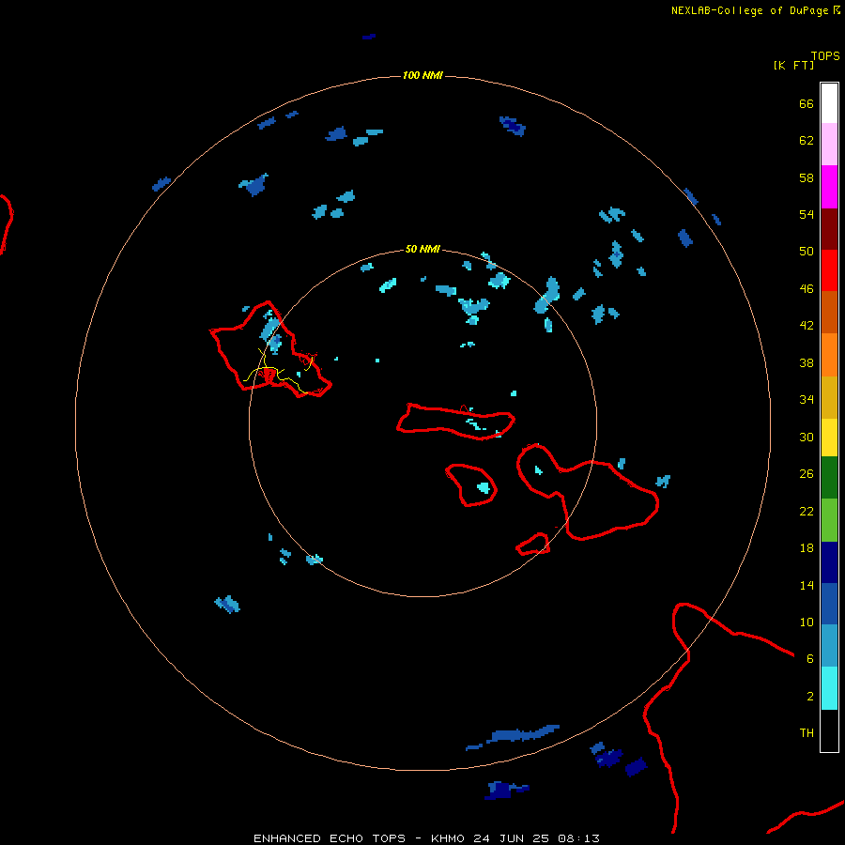Image resolution: width=845 pixels, height=845 pixels.
Task: Pick the dark orange swatch between 46 and 42
Action: pos(829,312)
